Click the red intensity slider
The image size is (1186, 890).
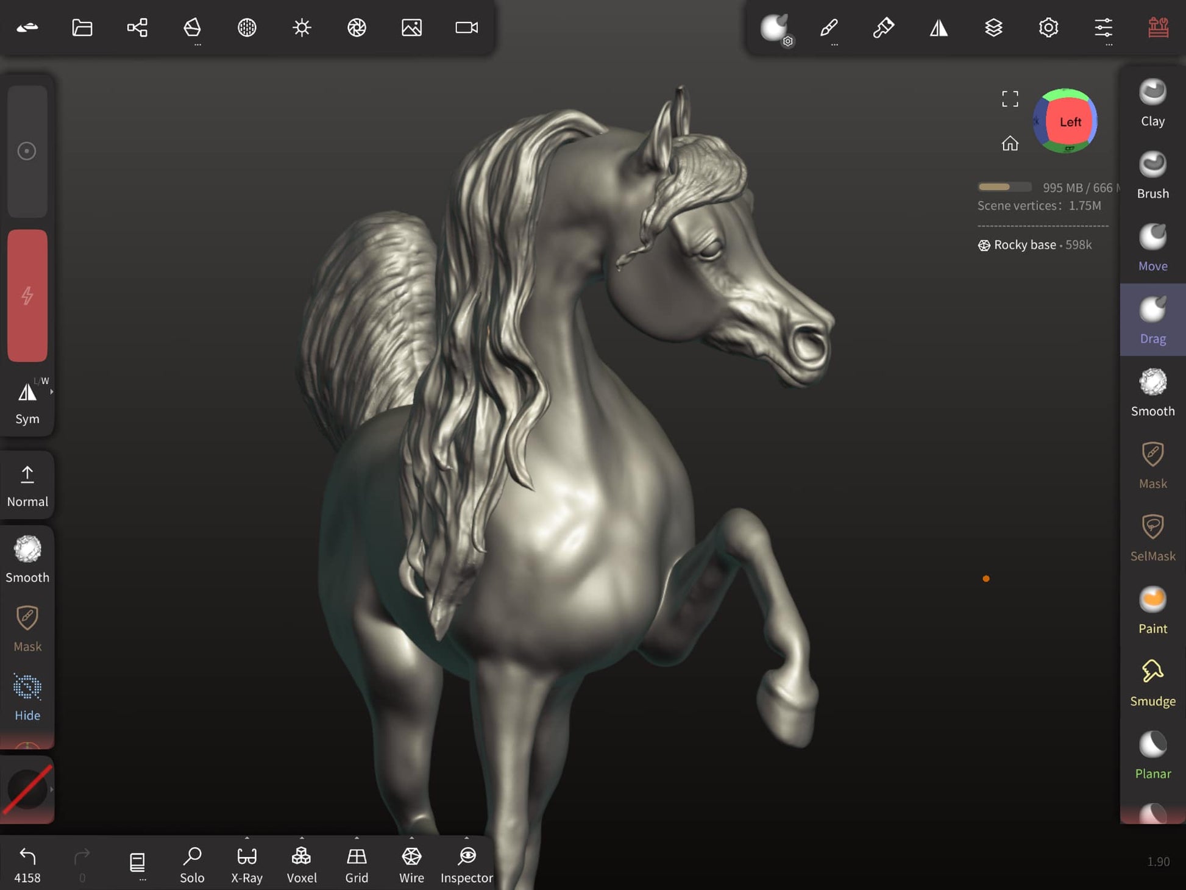coord(27,296)
